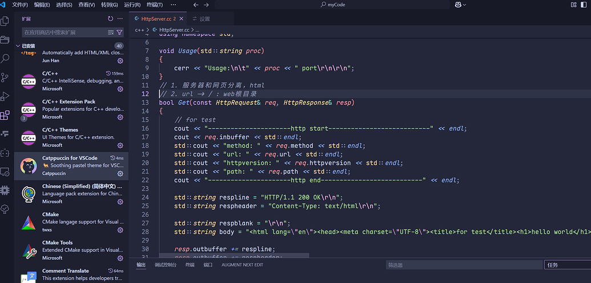591x283 pixels.
Task: Filter extensions with the funnel icon
Action: [119, 33]
